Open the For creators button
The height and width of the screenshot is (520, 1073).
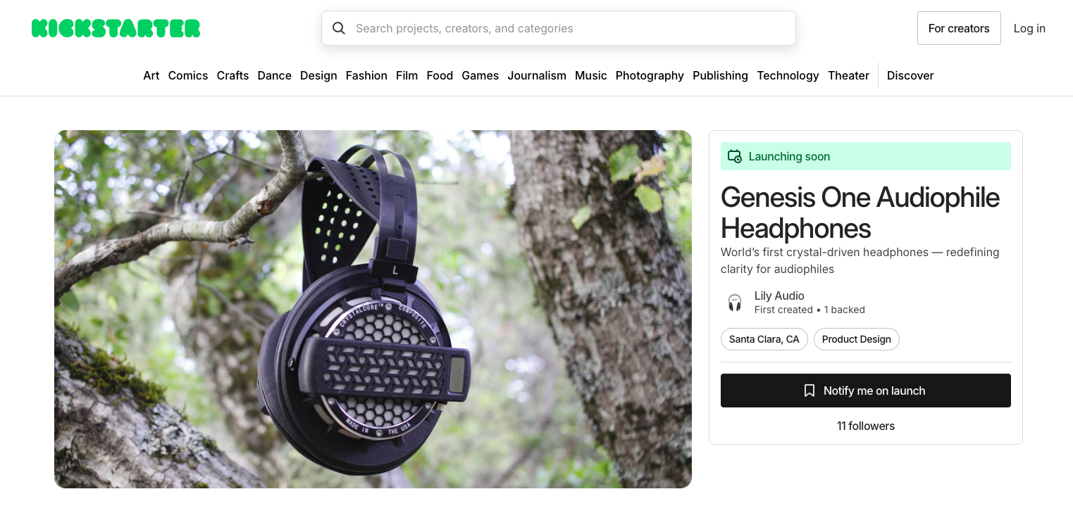tap(959, 28)
